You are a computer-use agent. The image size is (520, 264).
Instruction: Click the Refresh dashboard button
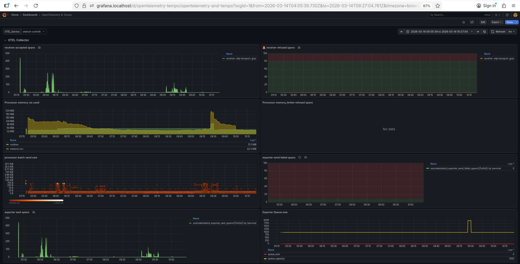[x=498, y=32]
